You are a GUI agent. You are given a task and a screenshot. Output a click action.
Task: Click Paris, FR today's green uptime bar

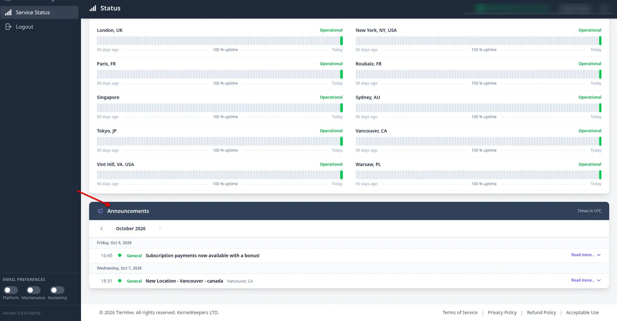[x=341, y=74]
